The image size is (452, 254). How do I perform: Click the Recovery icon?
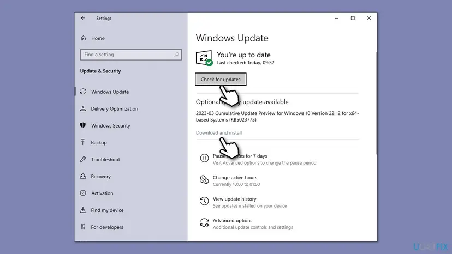[x=83, y=176]
